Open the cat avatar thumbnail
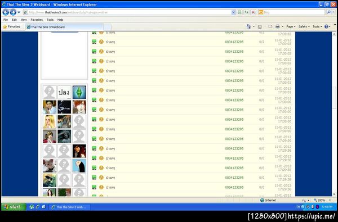Screen dimensions: 338x222 tap(50, 166)
